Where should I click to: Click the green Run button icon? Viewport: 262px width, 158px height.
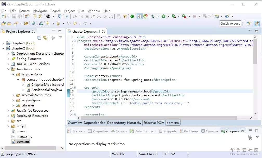[163, 16]
